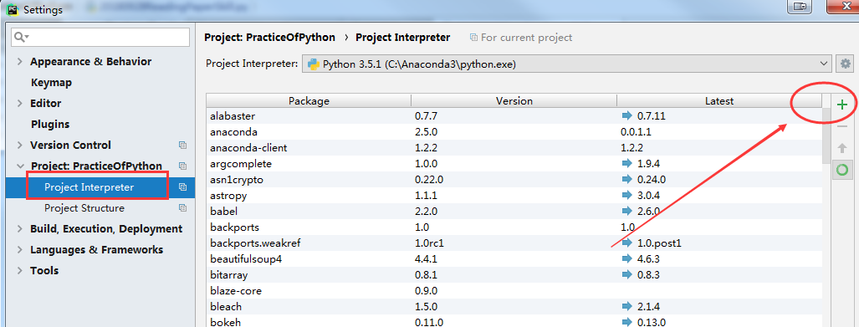Click the update arrow for bitarray

[x=626, y=274]
